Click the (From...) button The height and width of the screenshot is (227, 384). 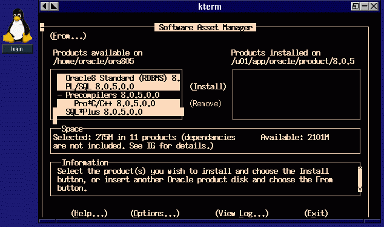(68, 36)
